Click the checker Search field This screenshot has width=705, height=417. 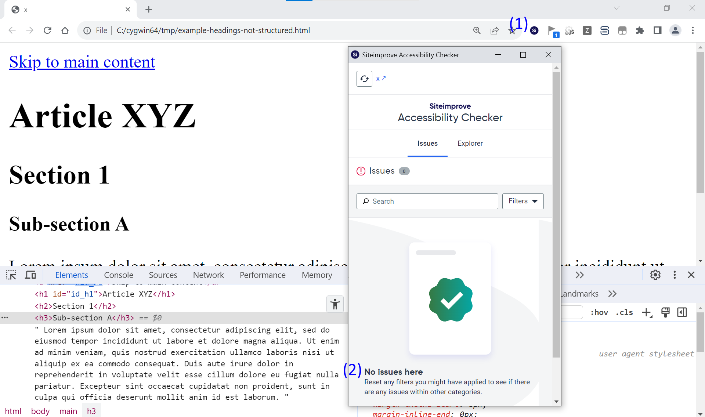[427, 201]
